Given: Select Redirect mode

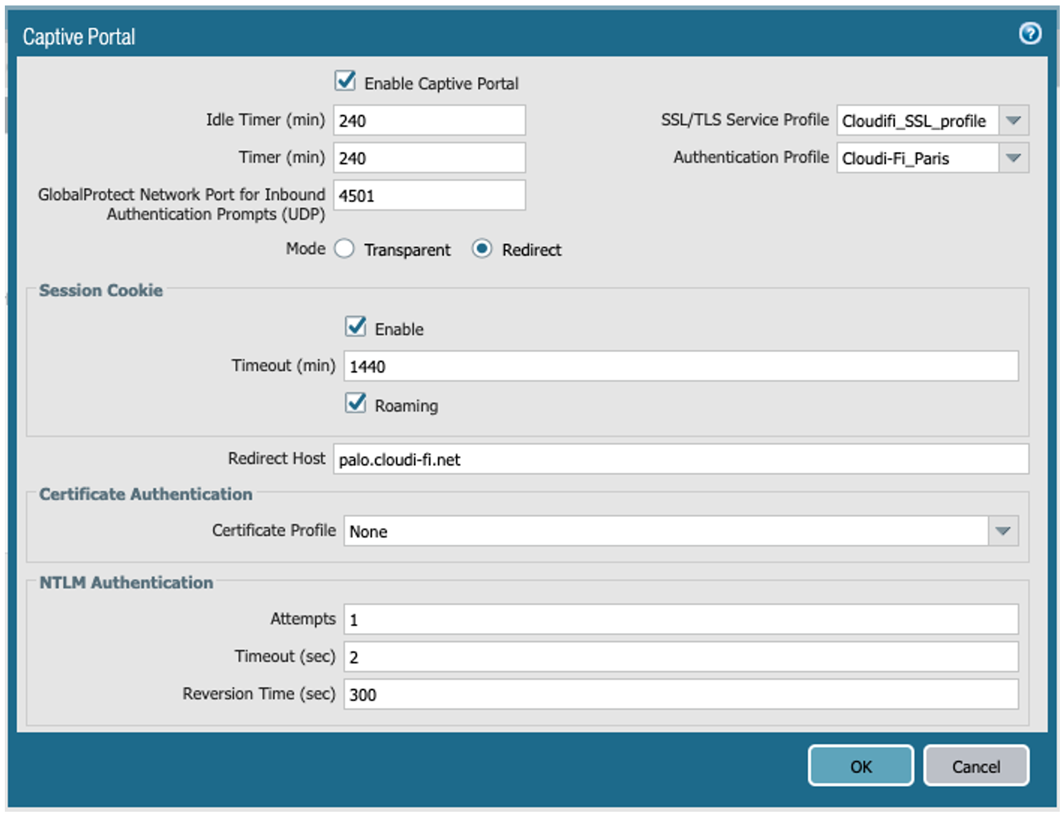Looking at the screenshot, I should coord(482,249).
